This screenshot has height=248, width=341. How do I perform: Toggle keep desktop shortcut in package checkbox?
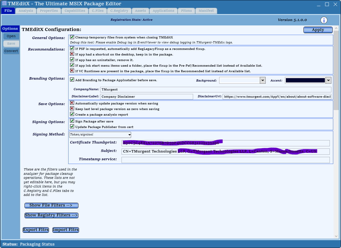click(x=72, y=54)
